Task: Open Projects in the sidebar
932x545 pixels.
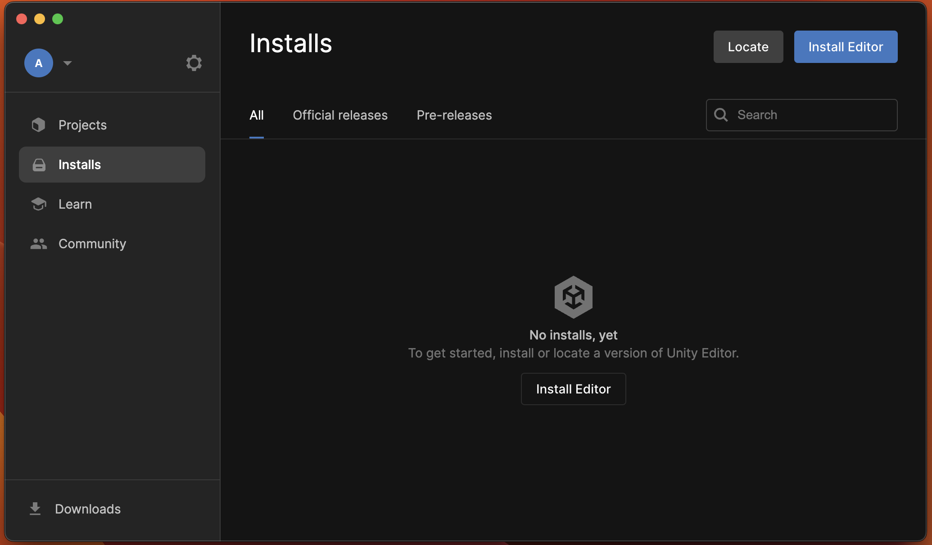Action: pos(83,125)
